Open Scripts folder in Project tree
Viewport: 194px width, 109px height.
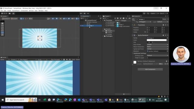[x=109, y=34]
